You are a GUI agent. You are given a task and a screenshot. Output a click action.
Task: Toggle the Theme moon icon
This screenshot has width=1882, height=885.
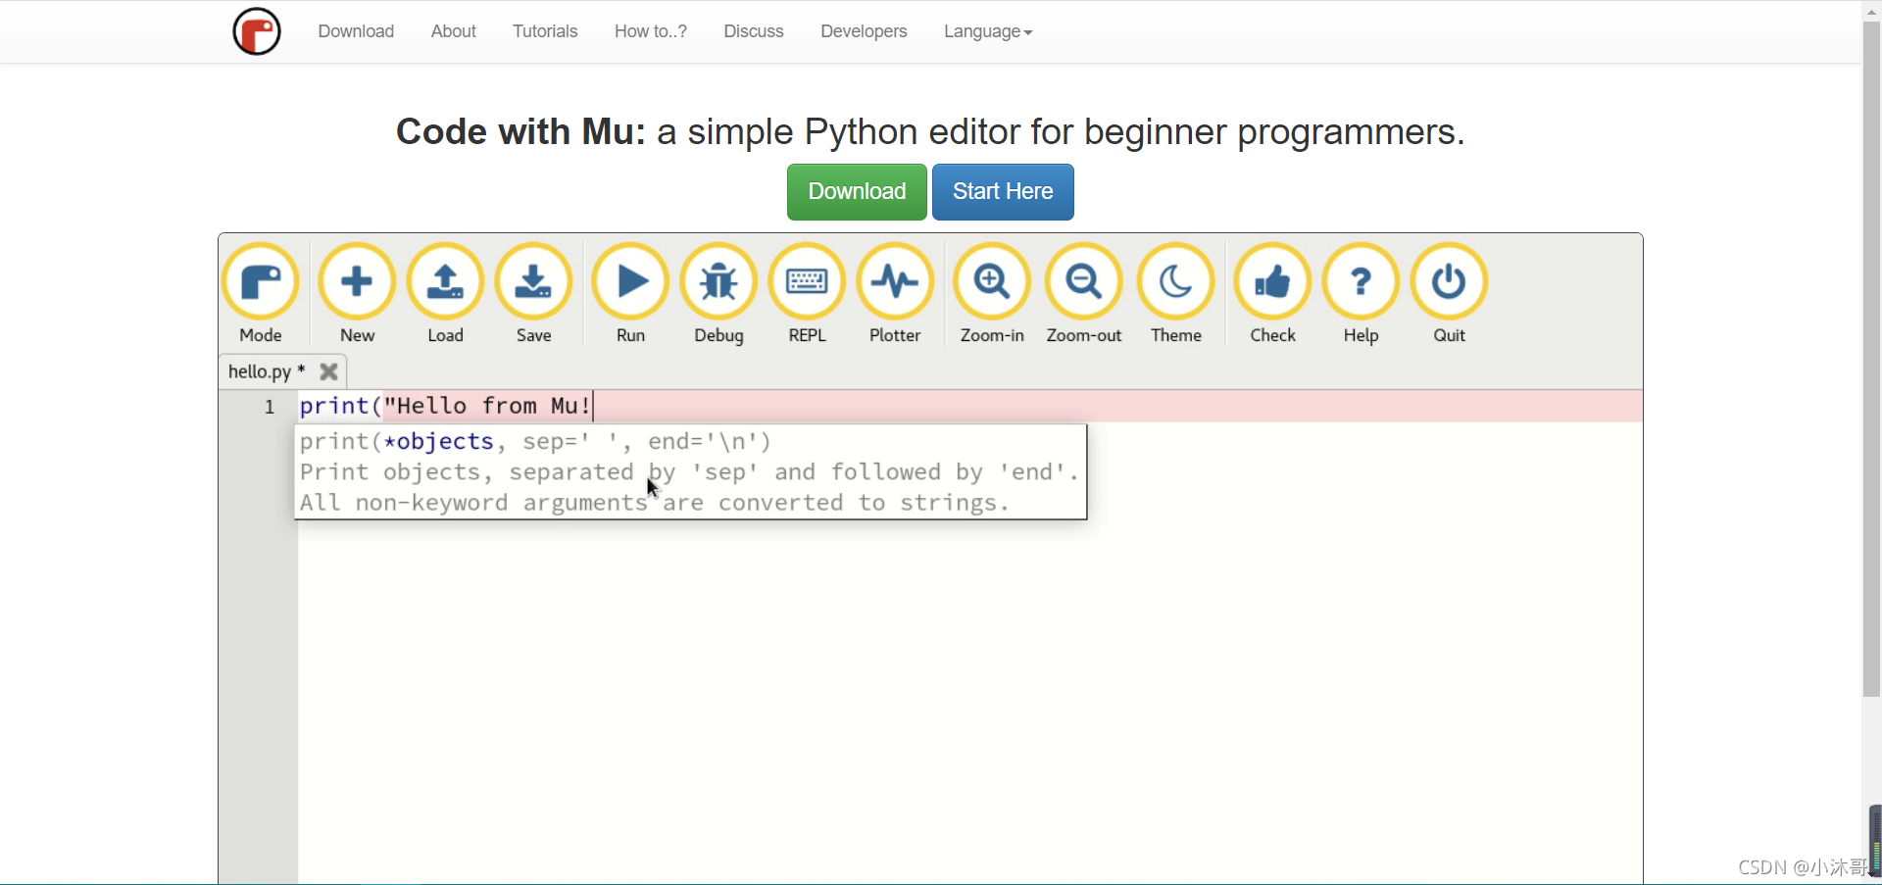click(x=1175, y=281)
